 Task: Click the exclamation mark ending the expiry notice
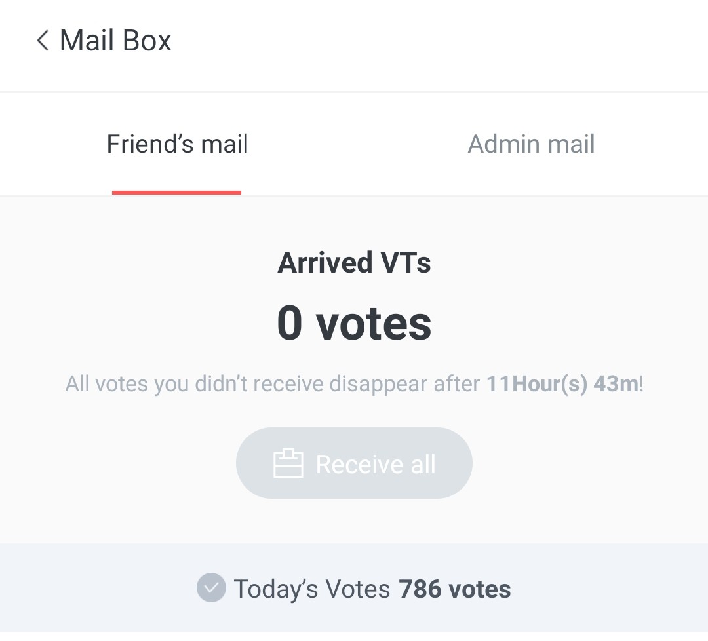(642, 383)
